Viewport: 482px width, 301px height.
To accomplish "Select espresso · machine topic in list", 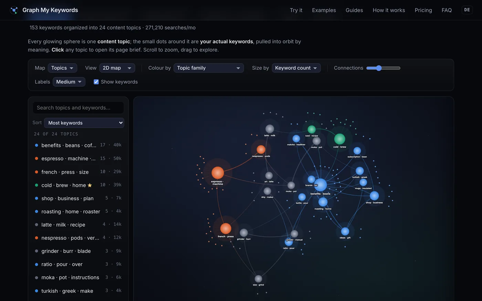I will [78, 159].
